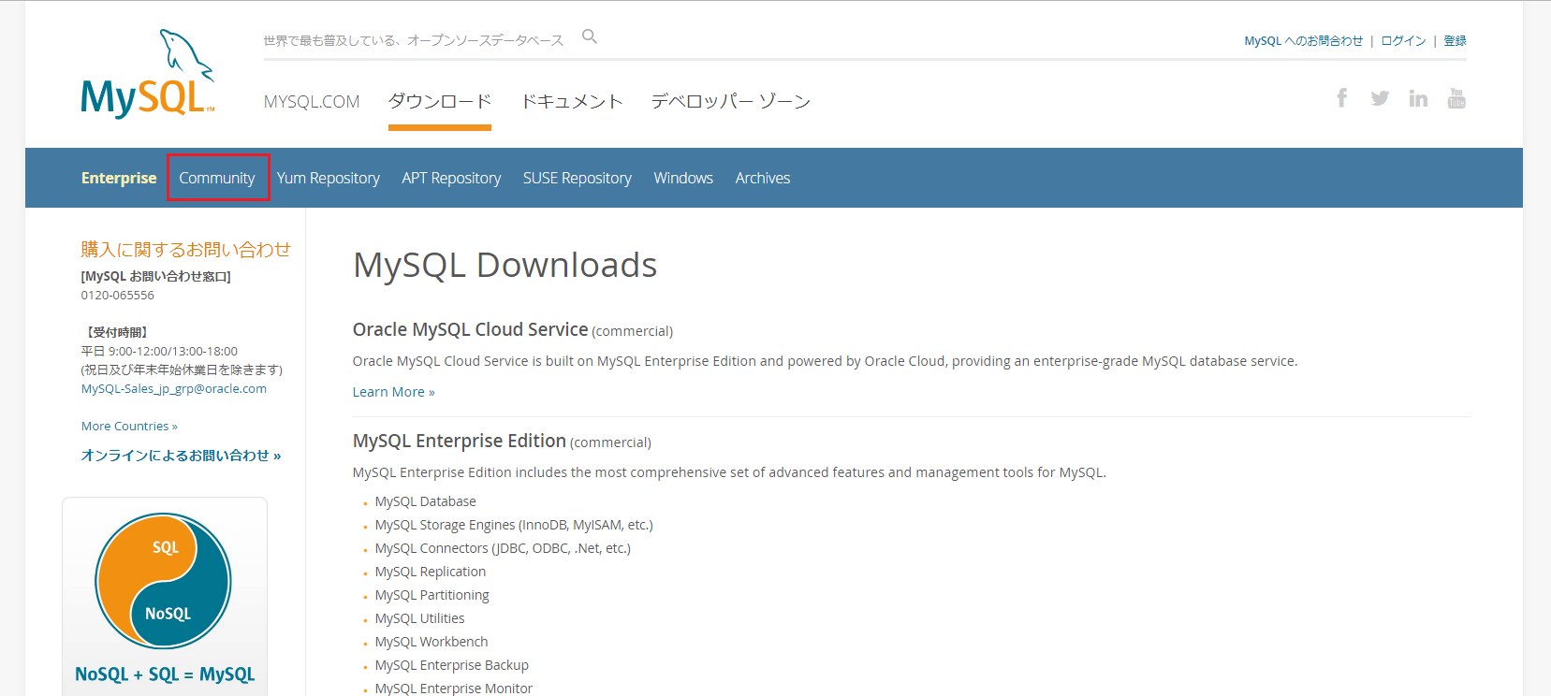This screenshot has height=696, width=1551.
Task: Click the MySQL Enterprise Edition heading
Action: click(x=460, y=441)
